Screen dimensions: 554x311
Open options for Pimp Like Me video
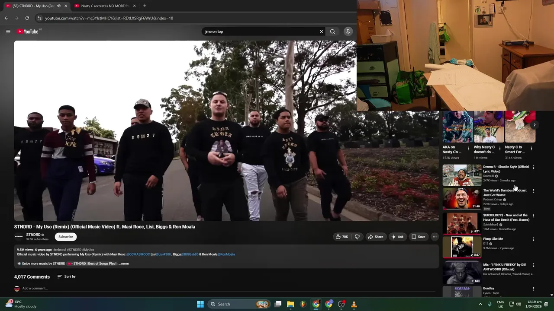click(x=533, y=239)
